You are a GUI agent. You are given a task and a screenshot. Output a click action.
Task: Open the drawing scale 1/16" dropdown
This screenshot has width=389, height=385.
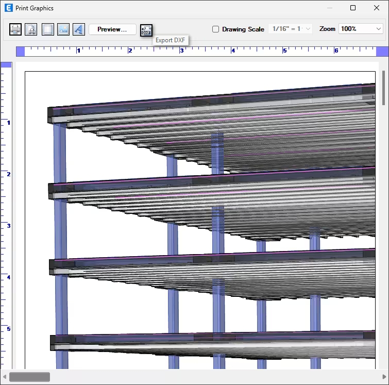291,29
